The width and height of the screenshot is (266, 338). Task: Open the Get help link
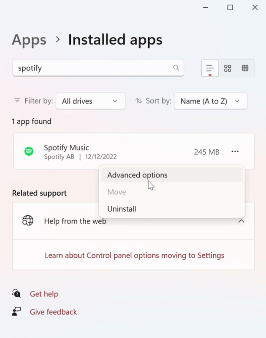pyautogui.click(x=44, y=294)
